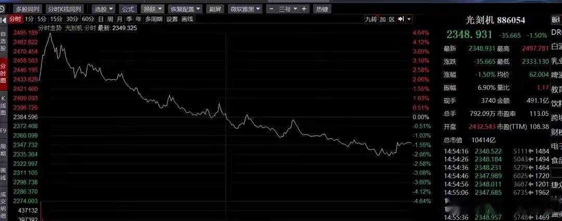
Task: Toggle the 九转 indicator
Action: click(371, 19)
